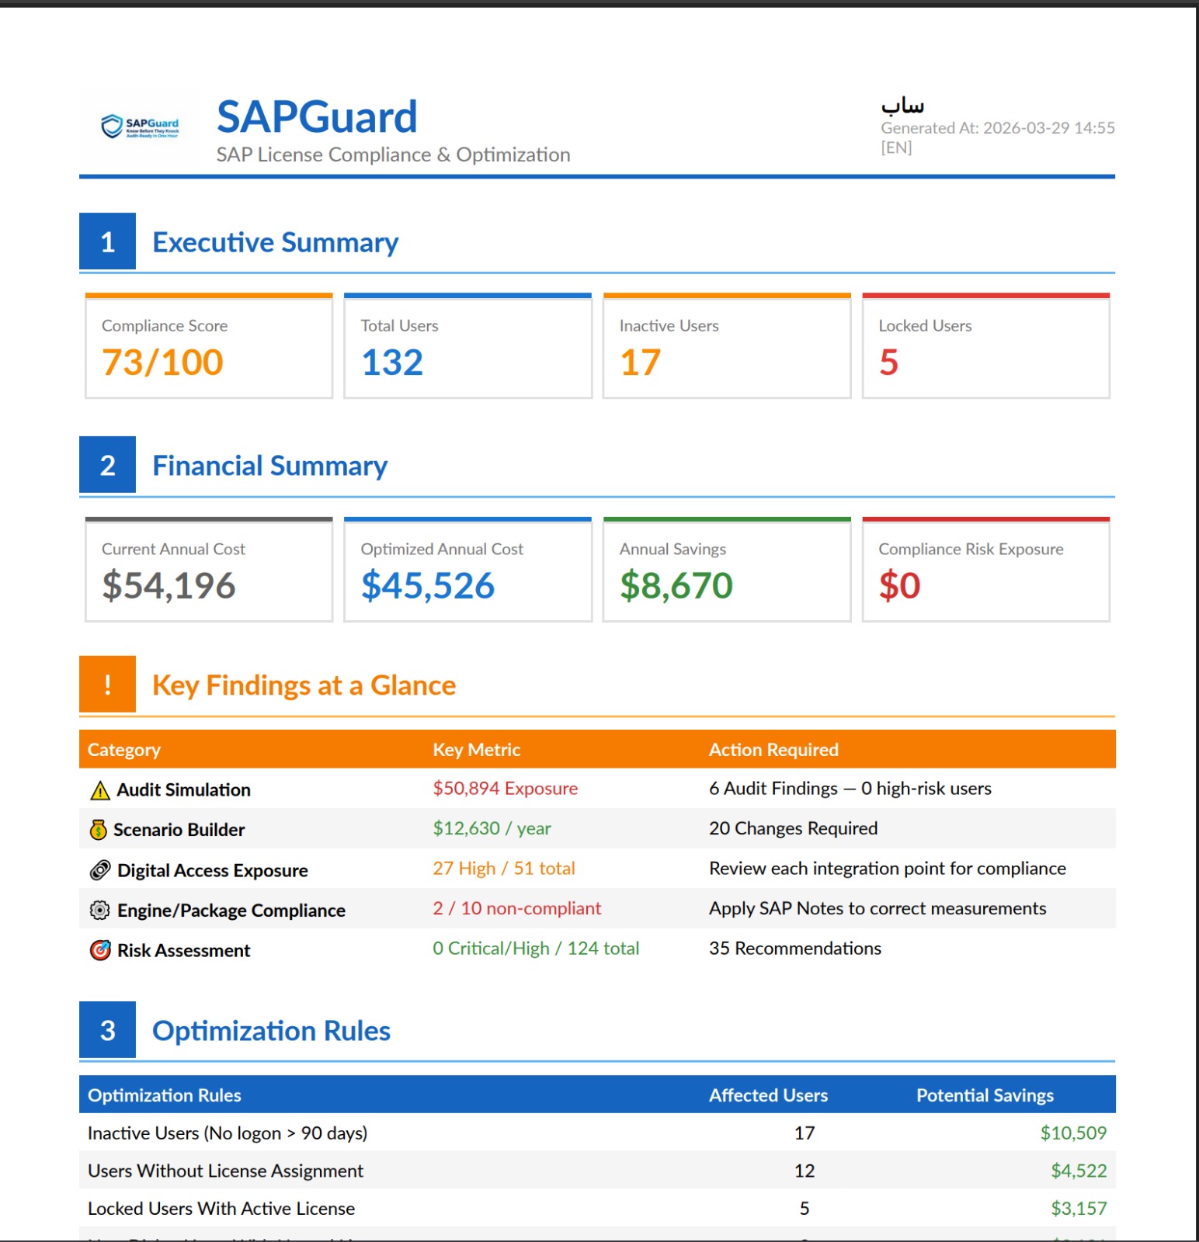Click the Engine/Package Compliance gear icon
1199x1242 pixels.
100,910
